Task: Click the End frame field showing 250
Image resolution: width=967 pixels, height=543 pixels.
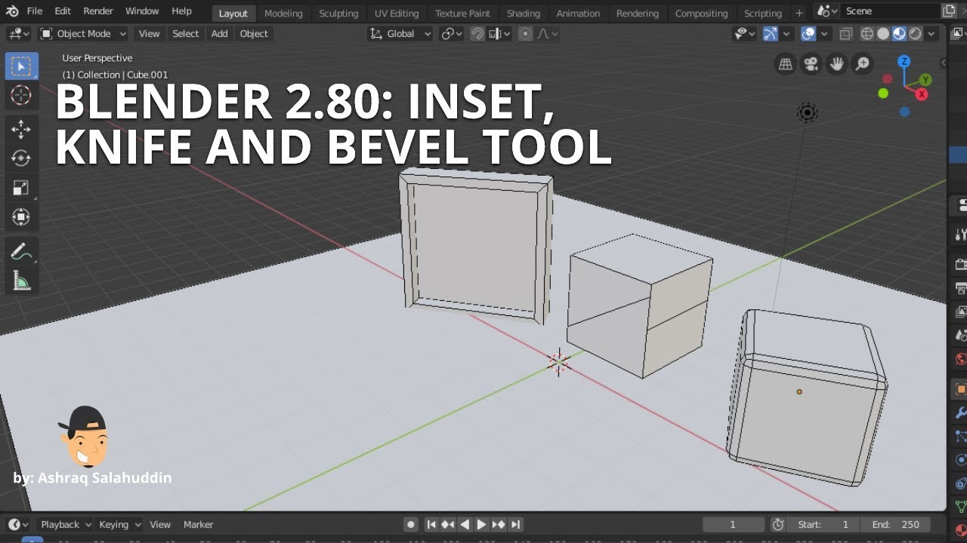Action: coord(897,524)
